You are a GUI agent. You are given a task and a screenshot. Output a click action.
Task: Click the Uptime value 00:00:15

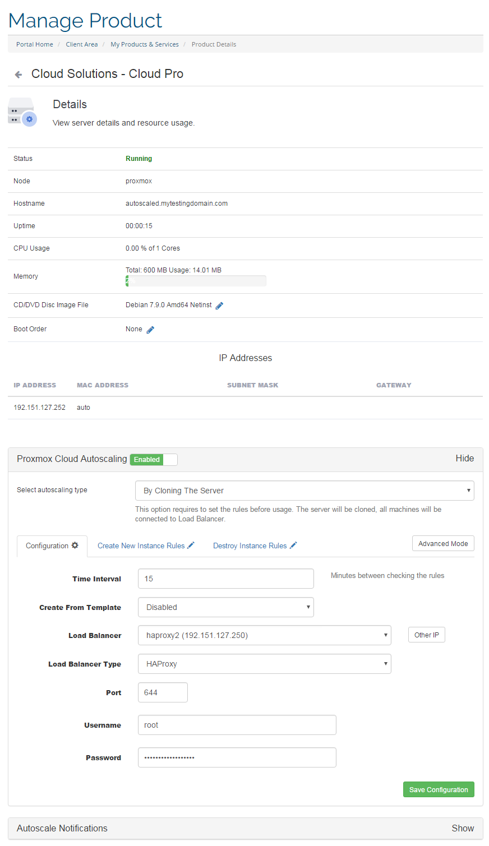click(139, 226)
